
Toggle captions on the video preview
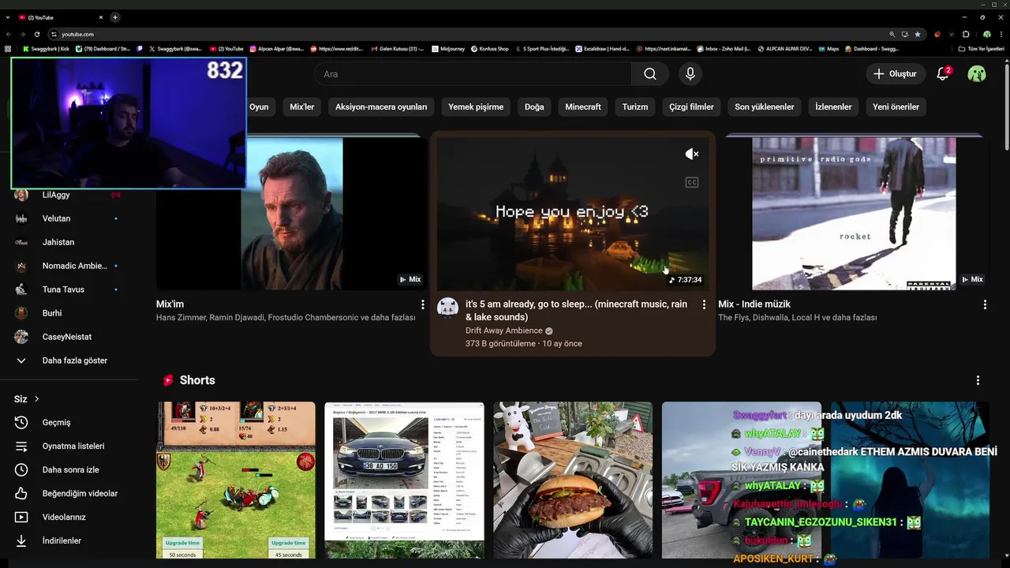tap(692, 182)
